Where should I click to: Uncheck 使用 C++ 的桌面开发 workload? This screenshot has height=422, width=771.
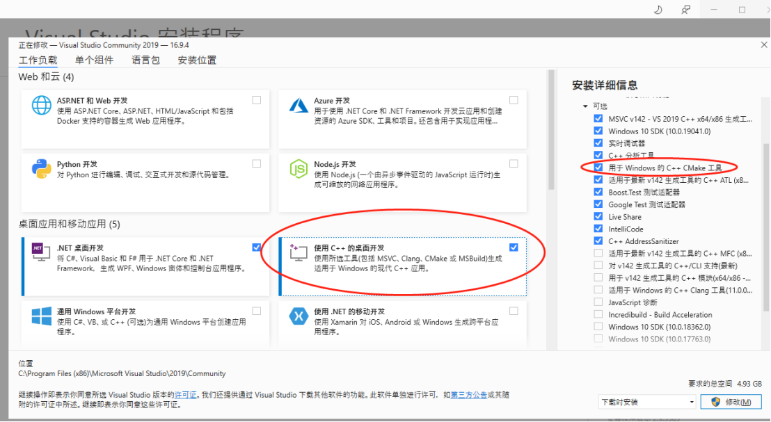coord(514,247)
